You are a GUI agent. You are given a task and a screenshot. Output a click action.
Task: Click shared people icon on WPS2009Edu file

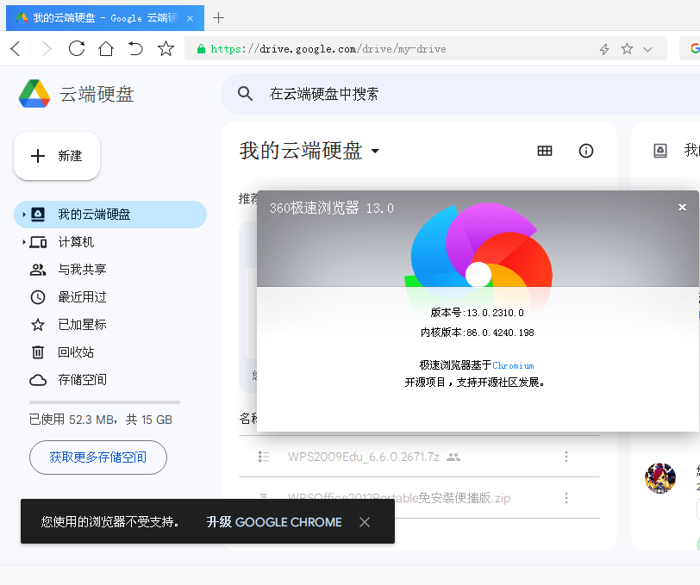453,457
